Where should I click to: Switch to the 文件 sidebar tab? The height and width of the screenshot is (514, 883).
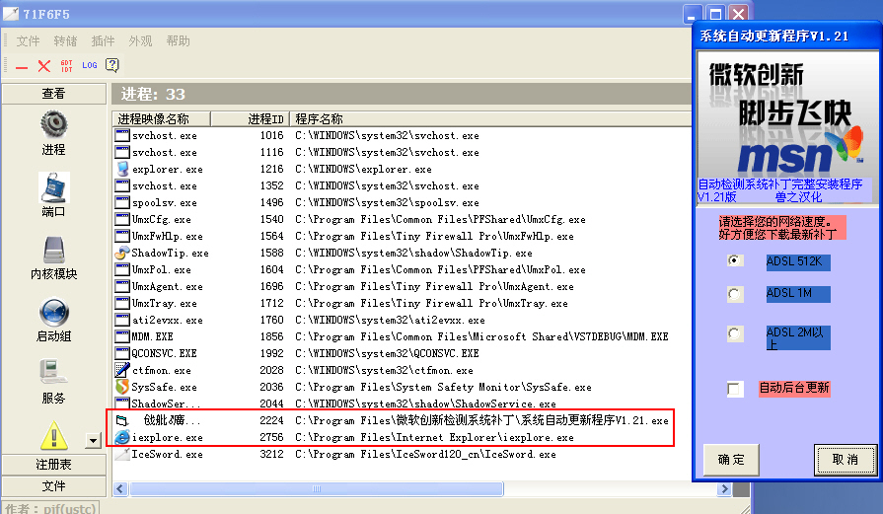53,485
